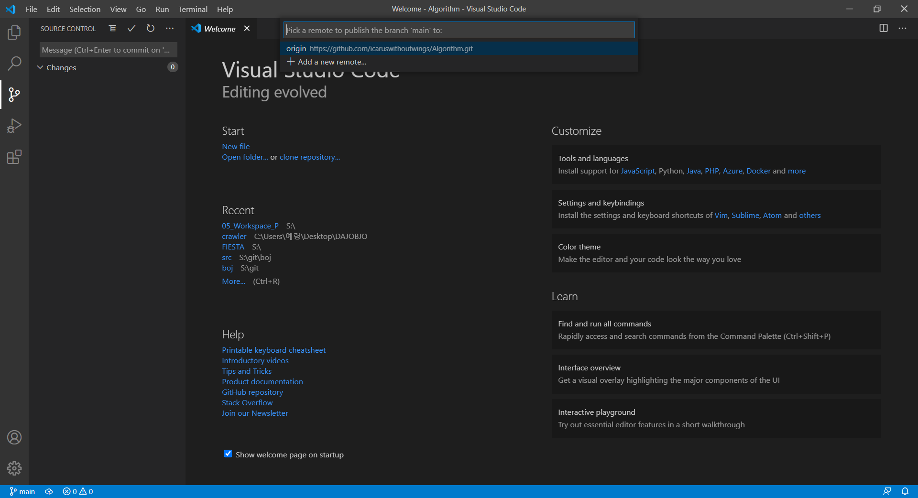Click the Refresh icon in Source Control
This screenshot has height=498, width=918.
pyautogui.click(x=151, y=29)
